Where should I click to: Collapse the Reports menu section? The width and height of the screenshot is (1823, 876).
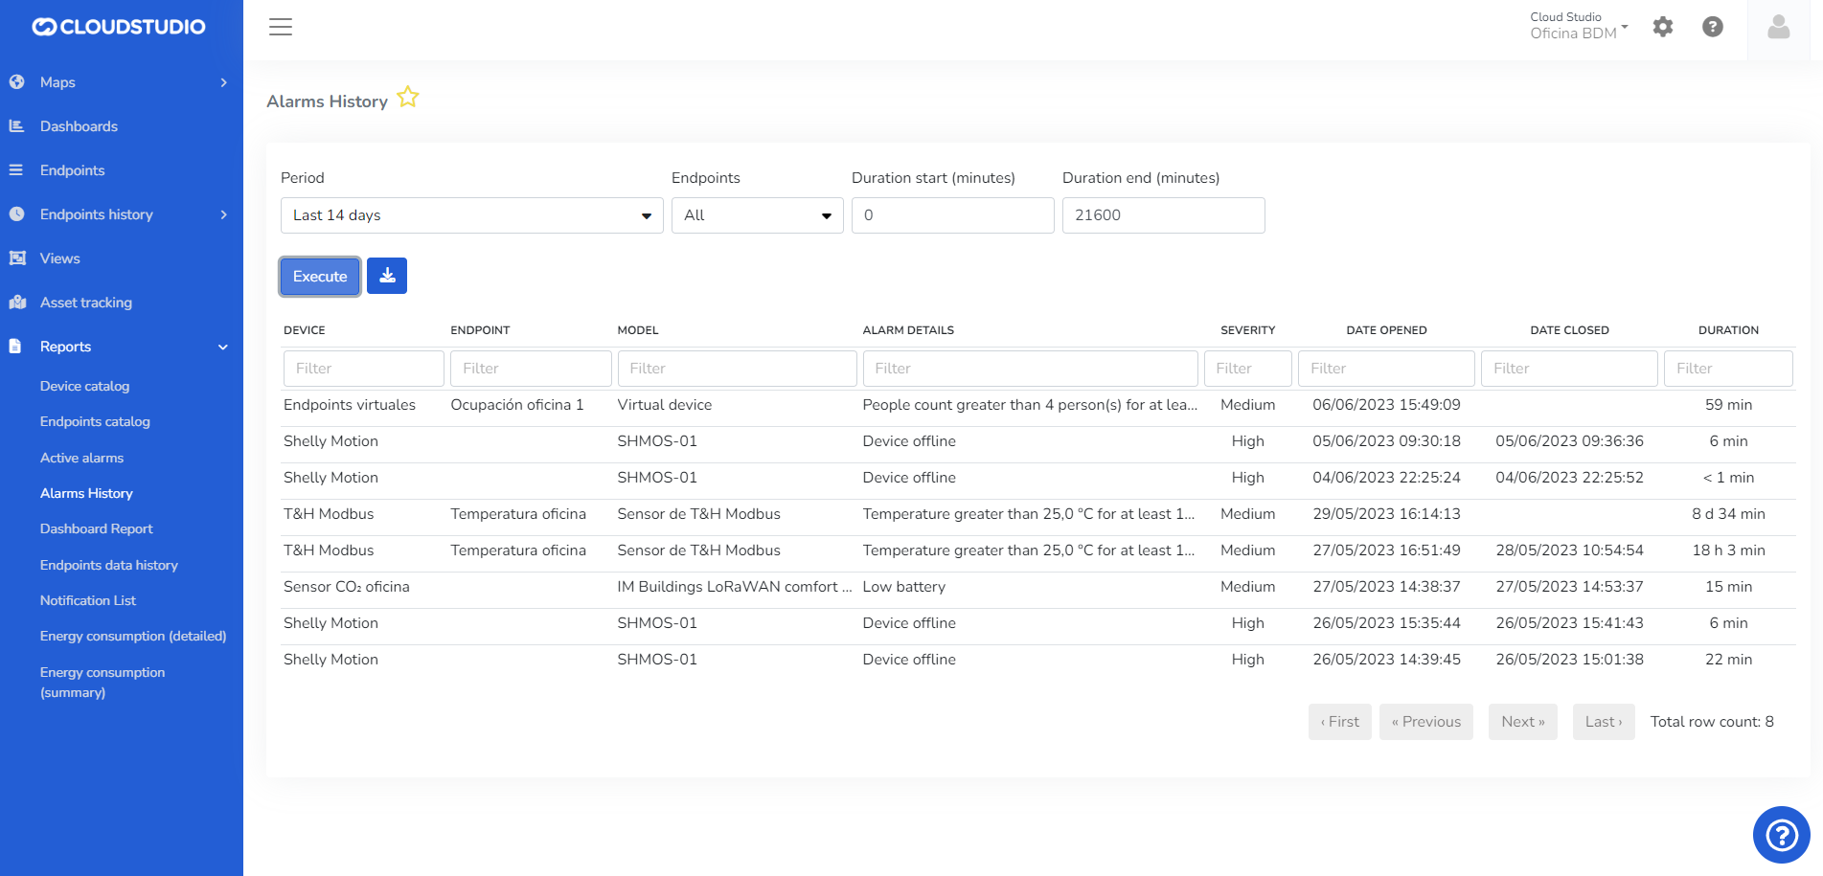[x=223, y=347]
